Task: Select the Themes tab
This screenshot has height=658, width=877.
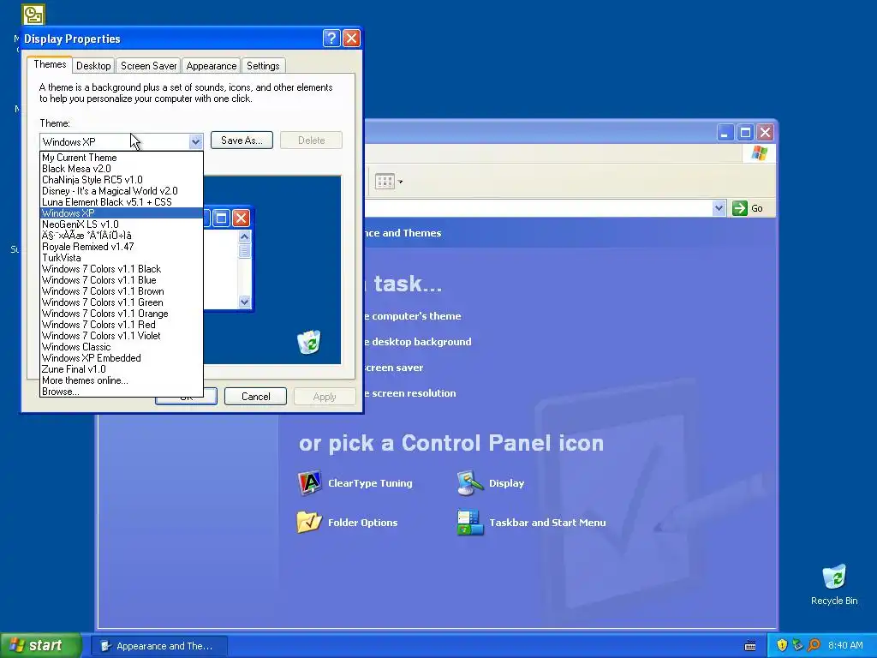Action: pyautogui.click(x=50, y=64)
